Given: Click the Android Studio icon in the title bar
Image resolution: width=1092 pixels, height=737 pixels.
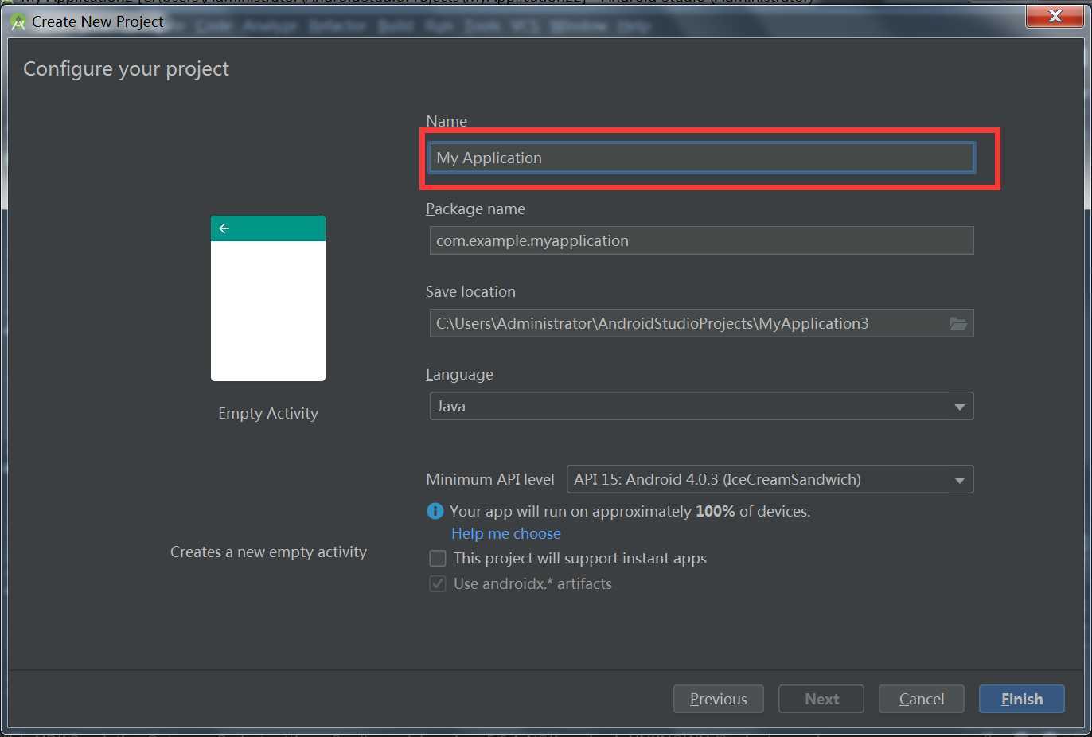Looking at the screenshot, I should 18,22.
